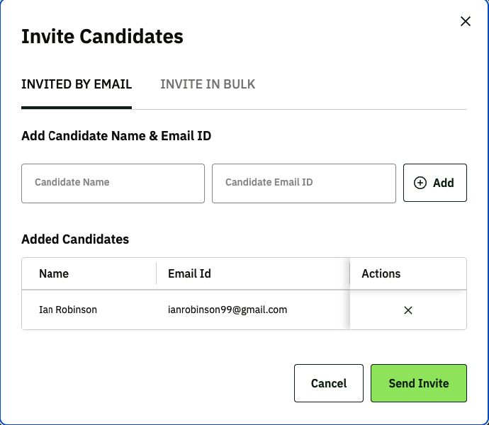The image size is (489, 425).
Task: Select the Ian Robinson name cell
Action: 68,310
